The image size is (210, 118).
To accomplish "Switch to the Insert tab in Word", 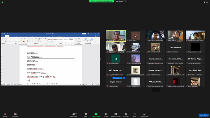I will (11, 36).
